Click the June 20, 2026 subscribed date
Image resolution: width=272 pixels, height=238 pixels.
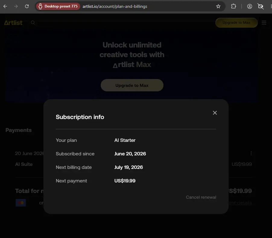(130, 154)
